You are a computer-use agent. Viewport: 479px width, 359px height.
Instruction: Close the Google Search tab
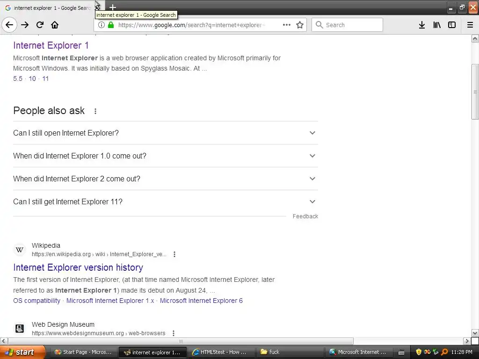click(97, 7)
